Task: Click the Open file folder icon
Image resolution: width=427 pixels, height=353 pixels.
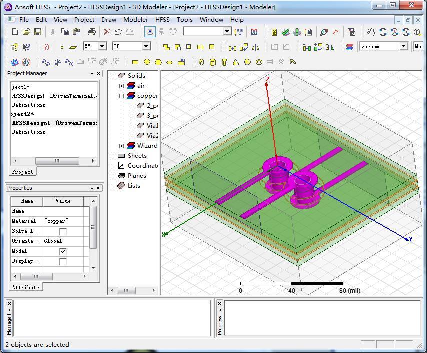Action: click(26, 32)
